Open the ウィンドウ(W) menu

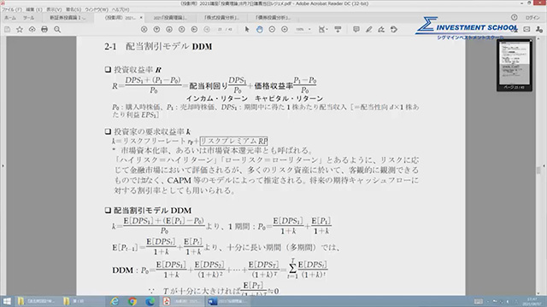click(x=97, y=9)
